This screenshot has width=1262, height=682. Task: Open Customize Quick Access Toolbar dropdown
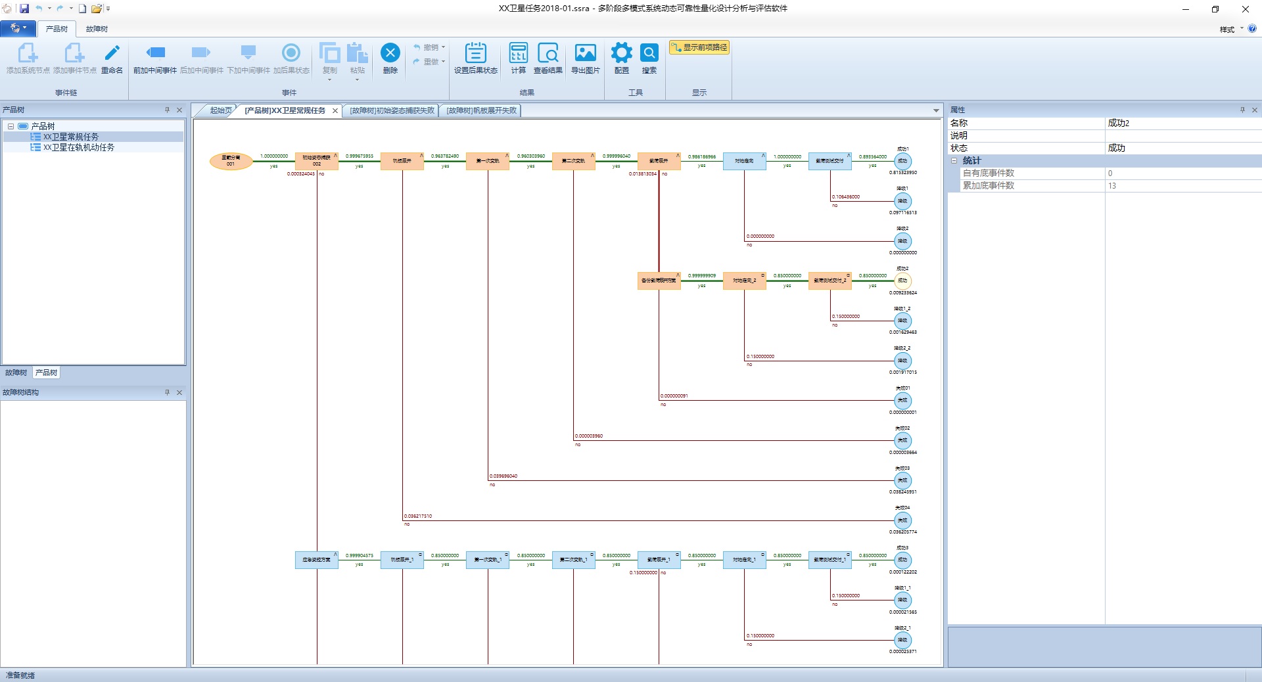pos(108,9)
